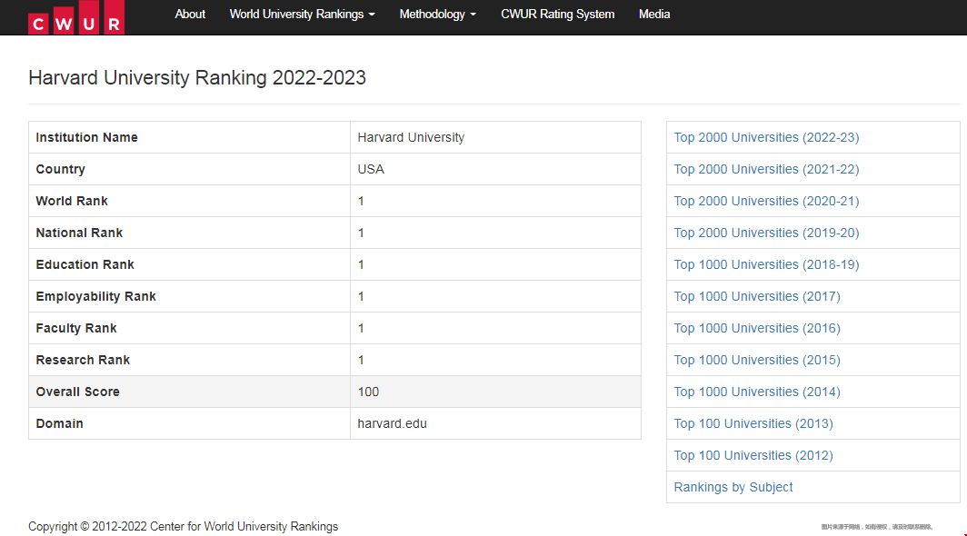Image resolution: width=967 pixels, height=536 pixels.
Task: Follow Top 1000 Universities (2014) link
Action: point(757,392)
